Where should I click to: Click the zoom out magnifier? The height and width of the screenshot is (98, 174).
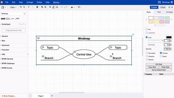24,7
